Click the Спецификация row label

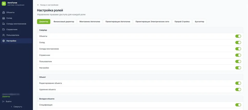46,105
